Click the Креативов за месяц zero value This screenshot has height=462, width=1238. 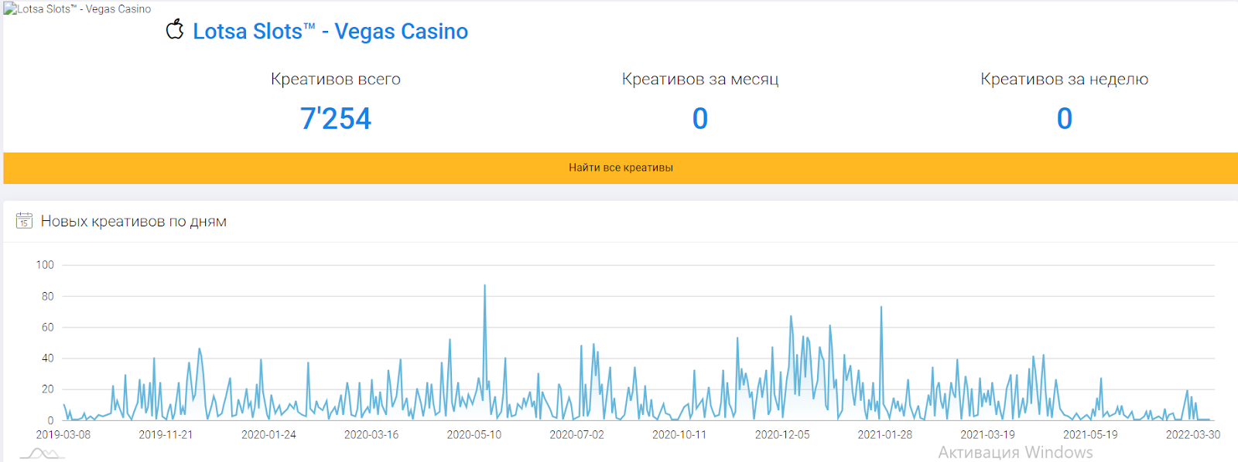[699, 119]
